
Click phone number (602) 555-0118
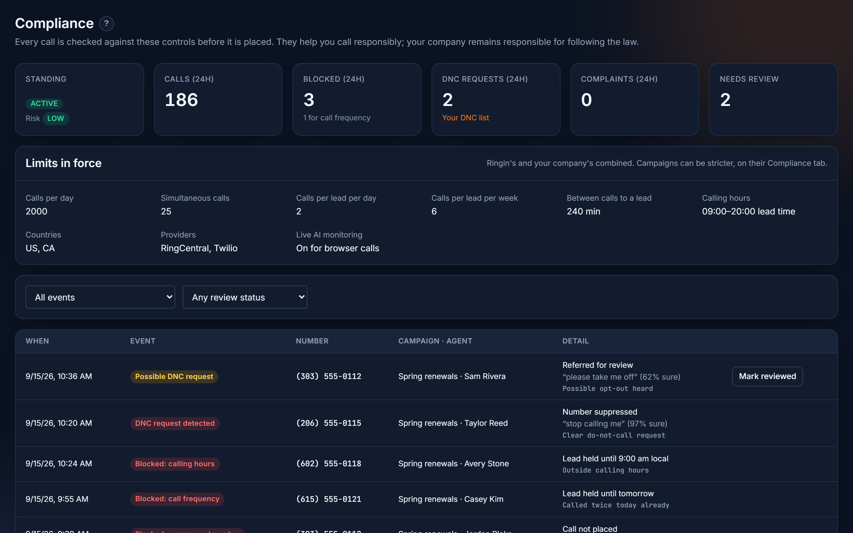[x=329, y=463]
